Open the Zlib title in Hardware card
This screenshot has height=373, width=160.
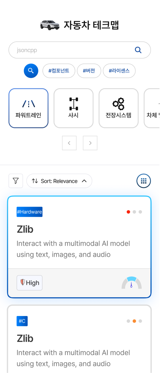(25, 229)
